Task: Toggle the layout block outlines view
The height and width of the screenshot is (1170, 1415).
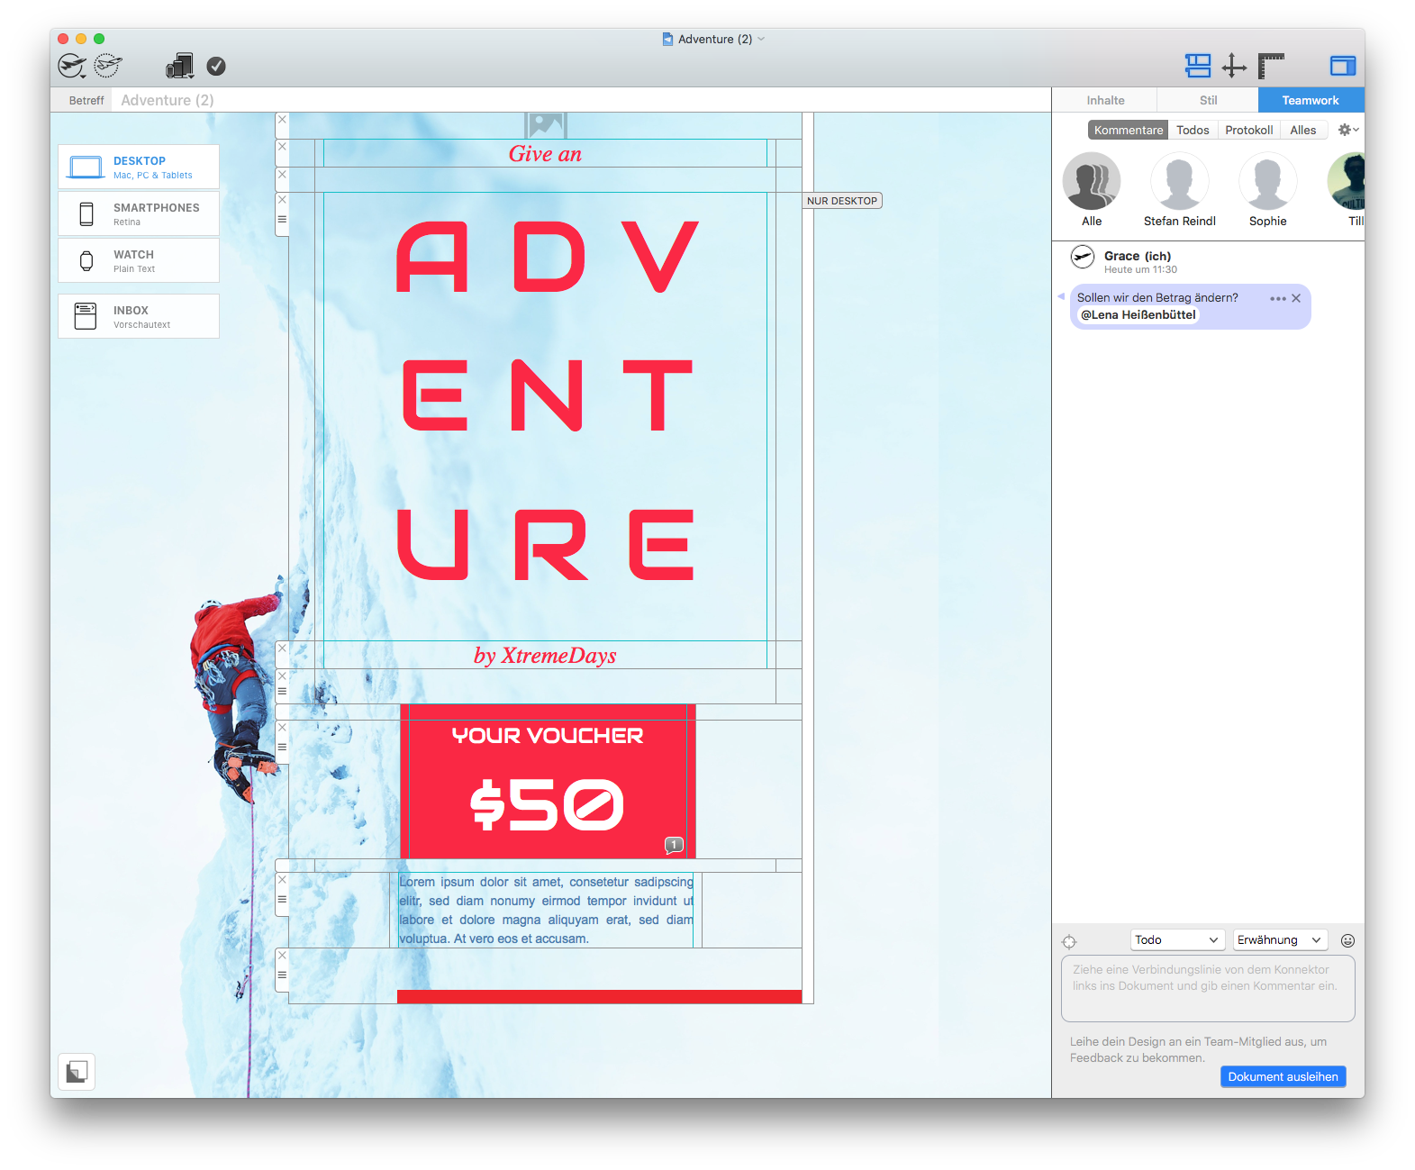Action: pyautogui.click(x=1198, y=66)
